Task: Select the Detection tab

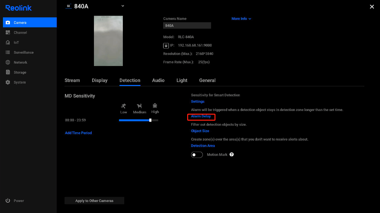Action: [130, 80]
